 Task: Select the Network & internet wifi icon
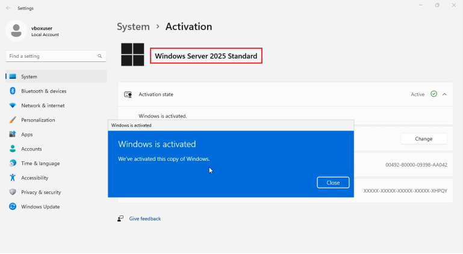(x=12, y=105)
